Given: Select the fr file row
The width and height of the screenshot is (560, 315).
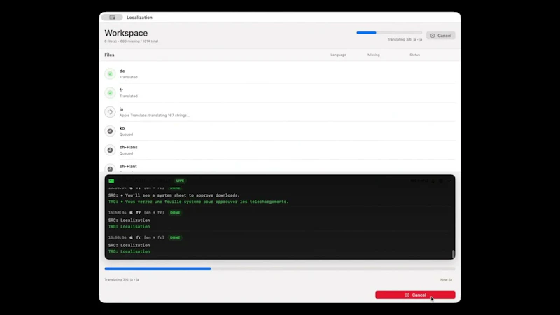Looking at the screenshot, I should point(279,93).
